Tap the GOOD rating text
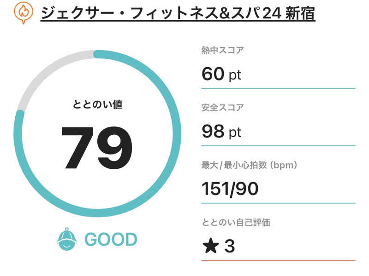The width and height of the screenshot is (369, 276). click(x=111, y=240)
